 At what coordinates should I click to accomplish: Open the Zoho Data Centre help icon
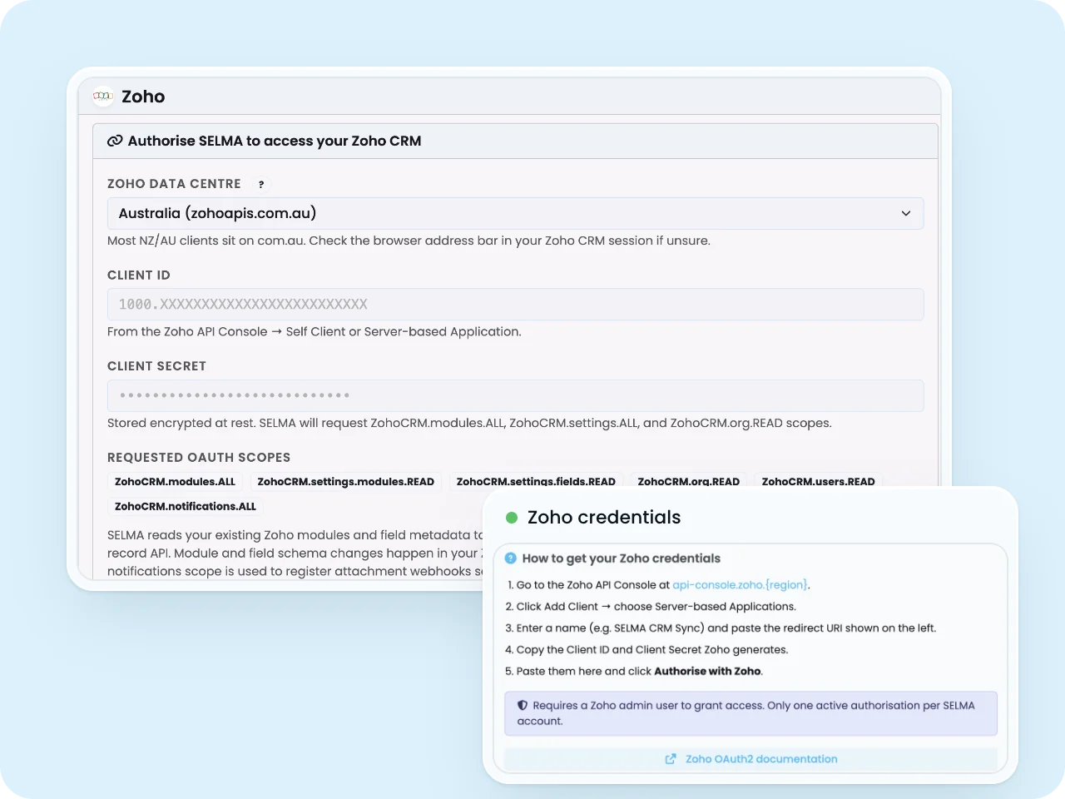261,185
